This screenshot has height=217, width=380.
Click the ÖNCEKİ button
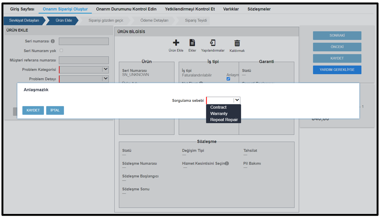point(337,47)
